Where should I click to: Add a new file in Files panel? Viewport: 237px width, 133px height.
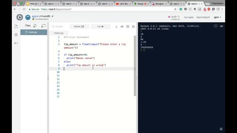point(35,26)
